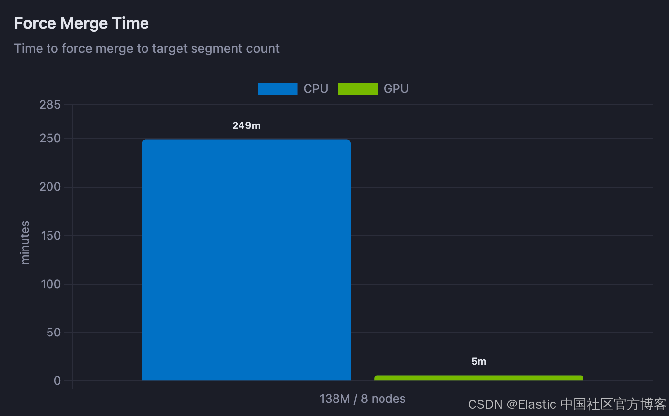669x416 pixels.
Task: Click the 250 y-axis tick label
Action: pyautogui.click(x=50, y=139)
